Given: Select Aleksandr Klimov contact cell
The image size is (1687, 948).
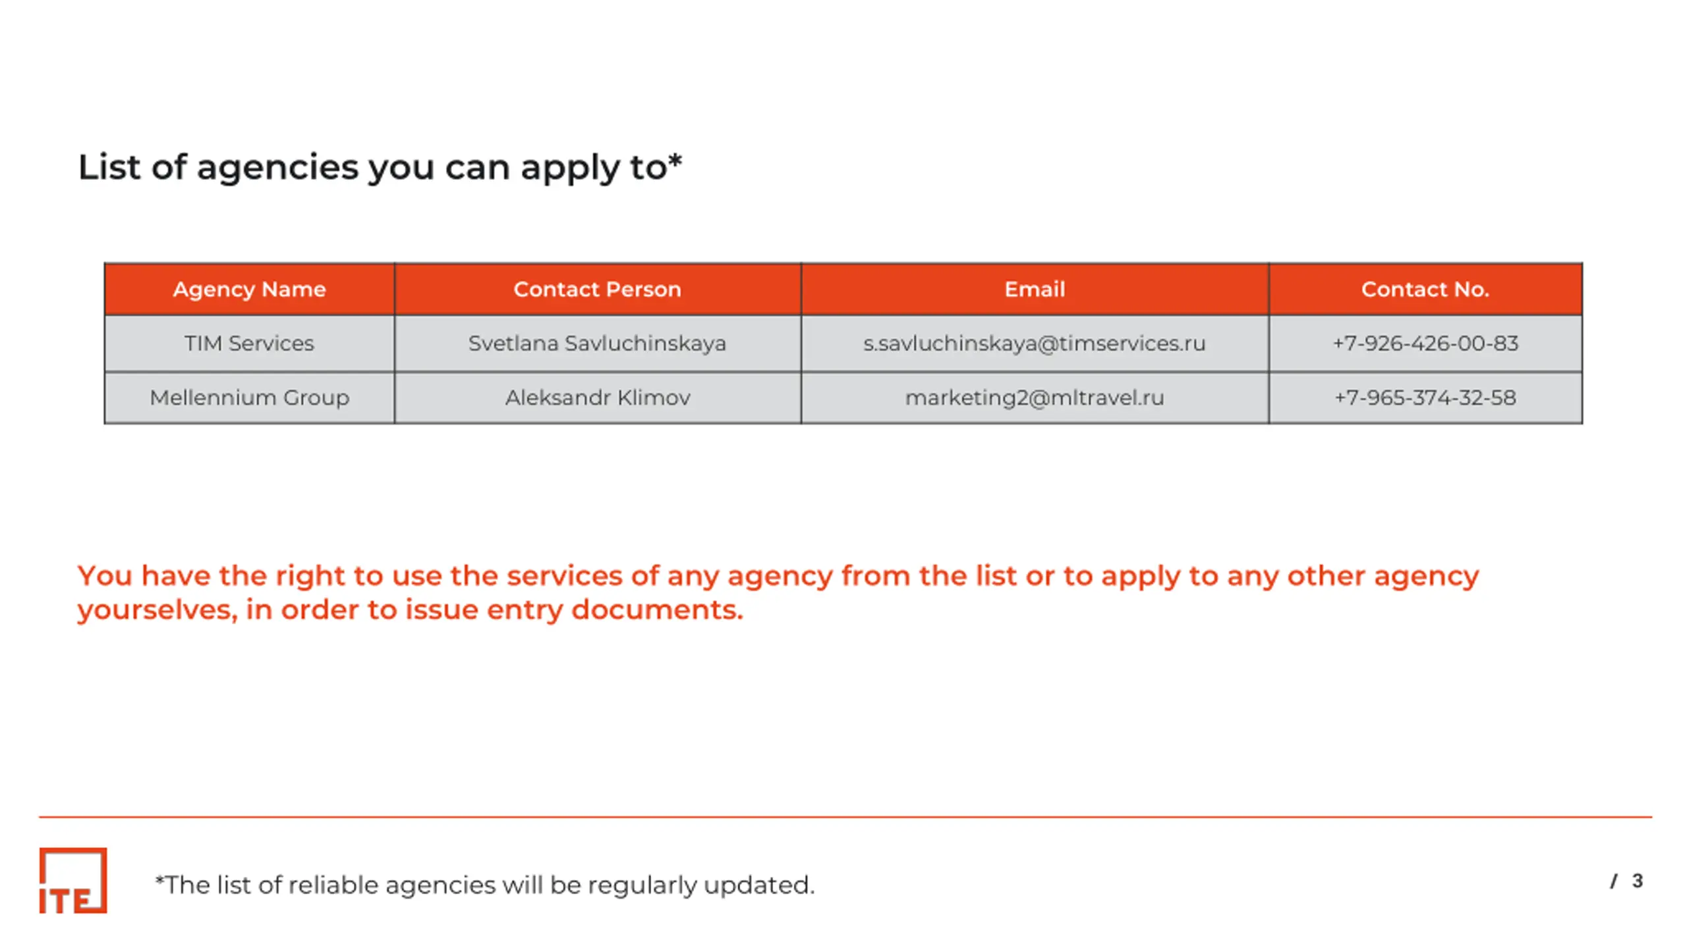Looking at the screenshot, I should [598, 398].
